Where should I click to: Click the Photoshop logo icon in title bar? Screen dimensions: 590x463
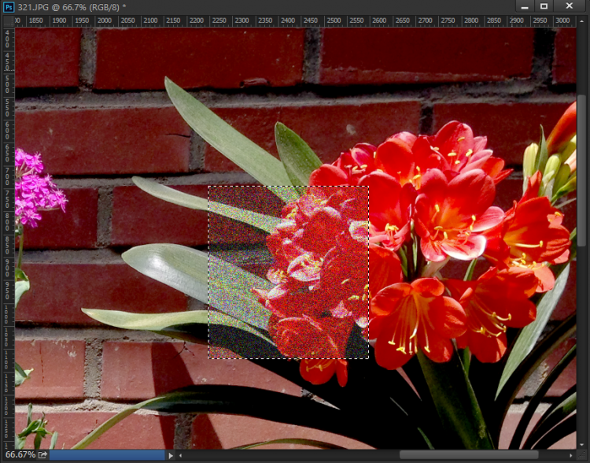(x=9, y=7)
